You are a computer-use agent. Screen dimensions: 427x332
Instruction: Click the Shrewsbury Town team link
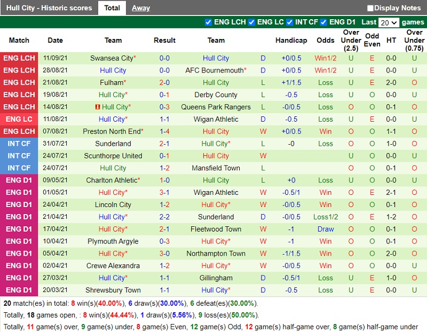113,290
